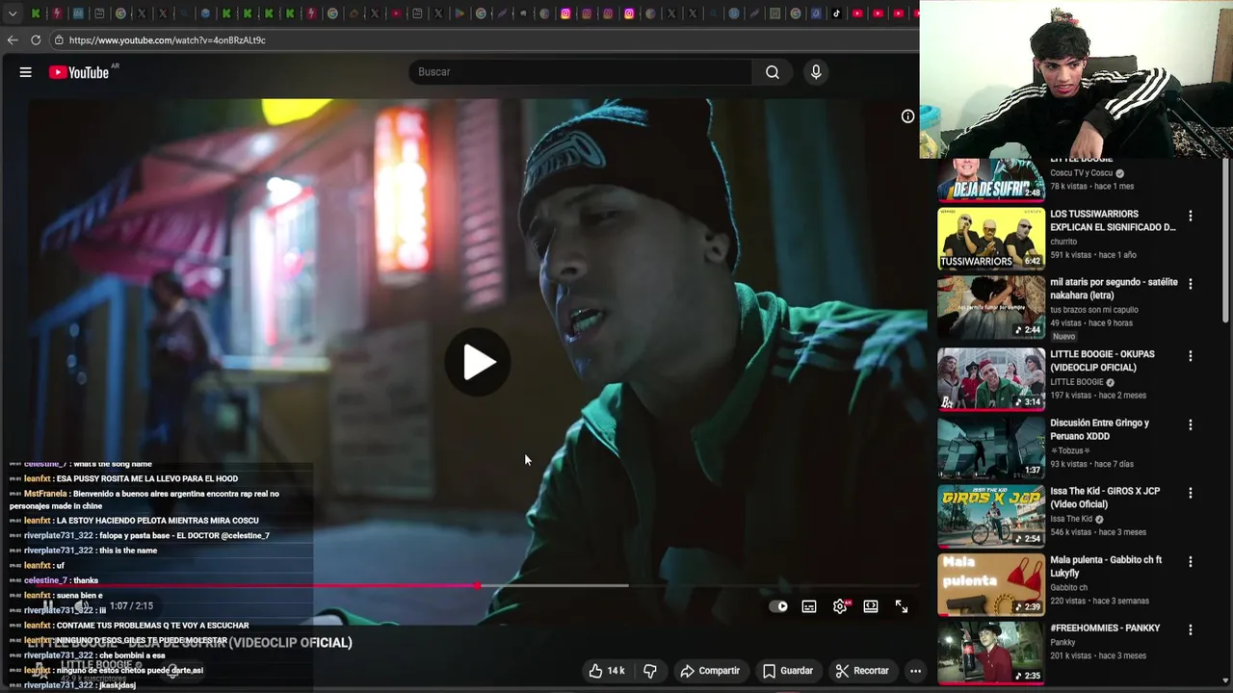The height and width of the screenshot is (693, 1233).
Task: Switch to the TikTok browser tab
Action: coord(836,13)
